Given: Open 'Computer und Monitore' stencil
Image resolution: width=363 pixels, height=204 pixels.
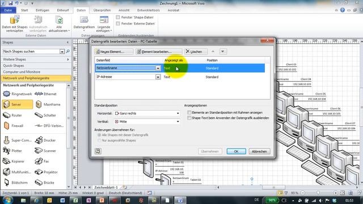Looking at the screenshot, I should tap(36, 72).
